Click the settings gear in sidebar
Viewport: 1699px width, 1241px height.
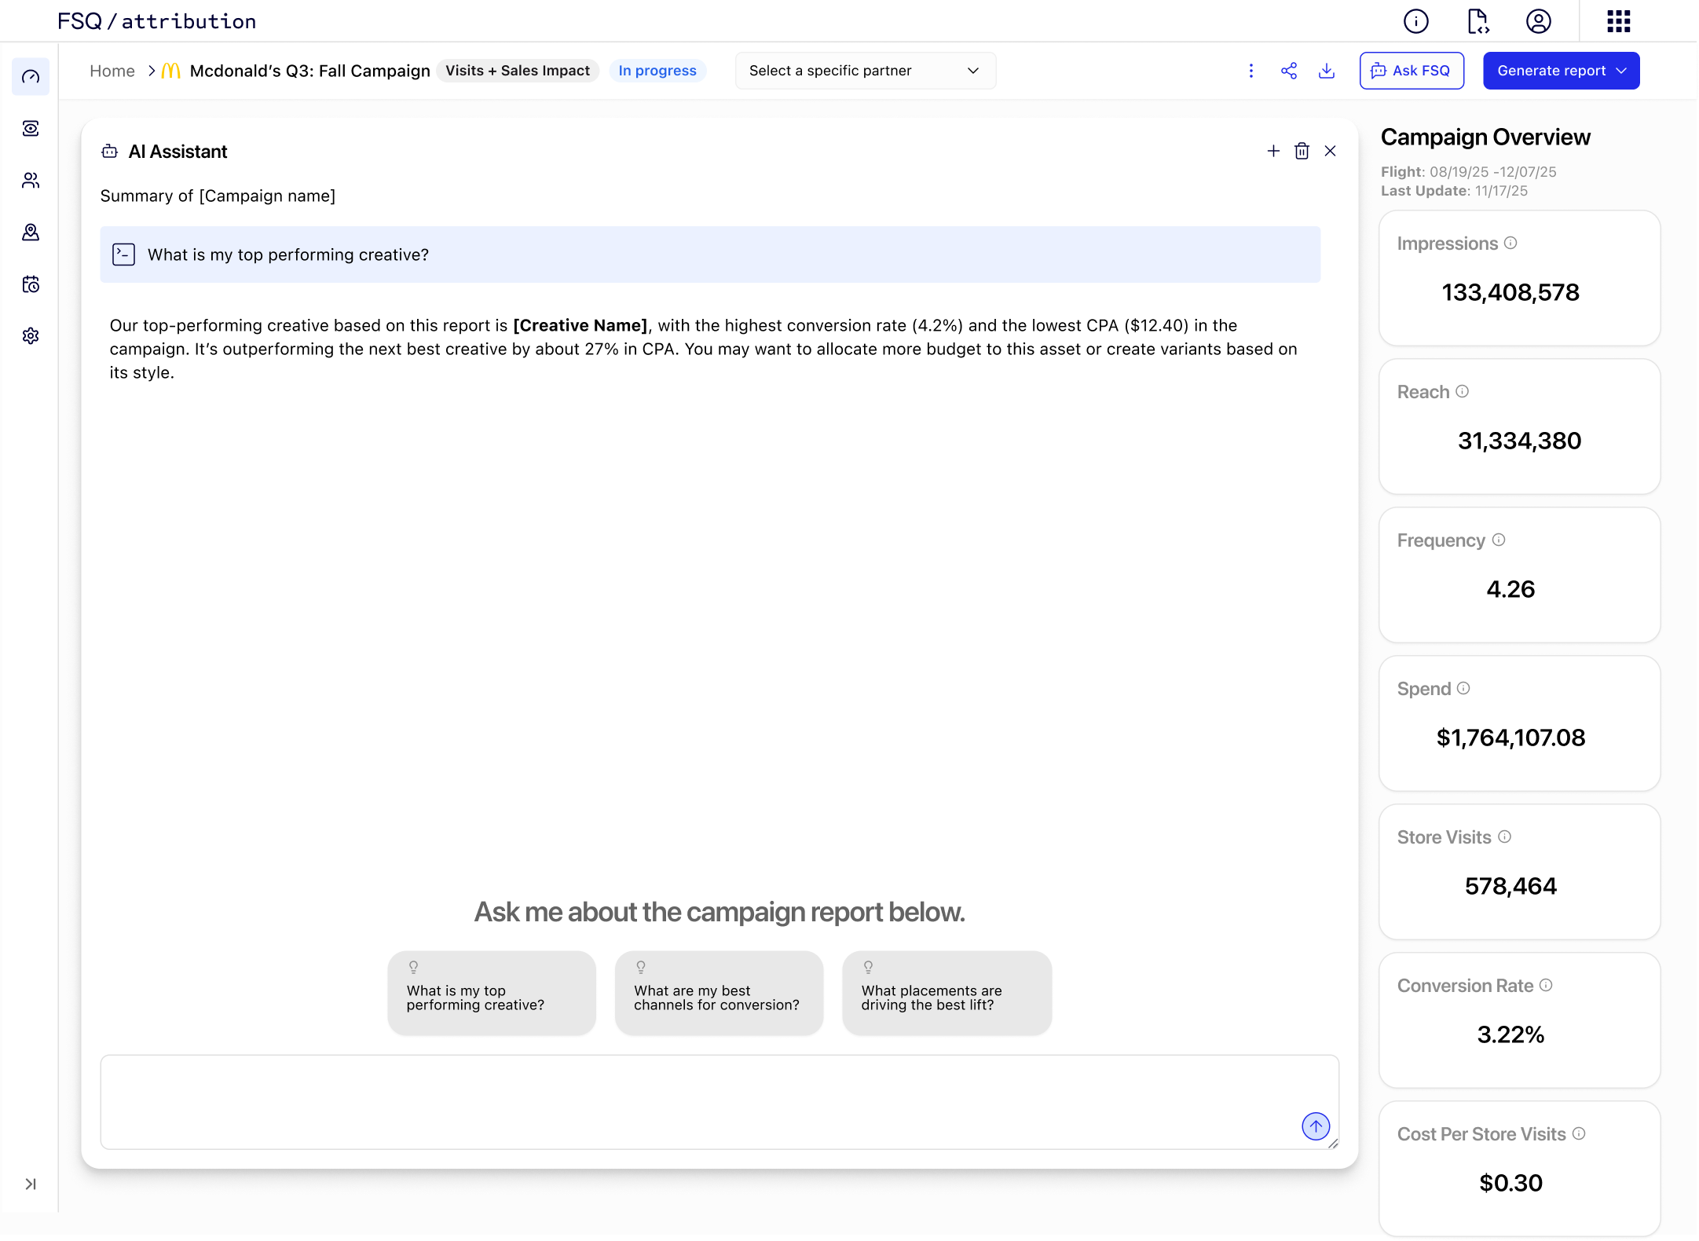coord(31,335)
